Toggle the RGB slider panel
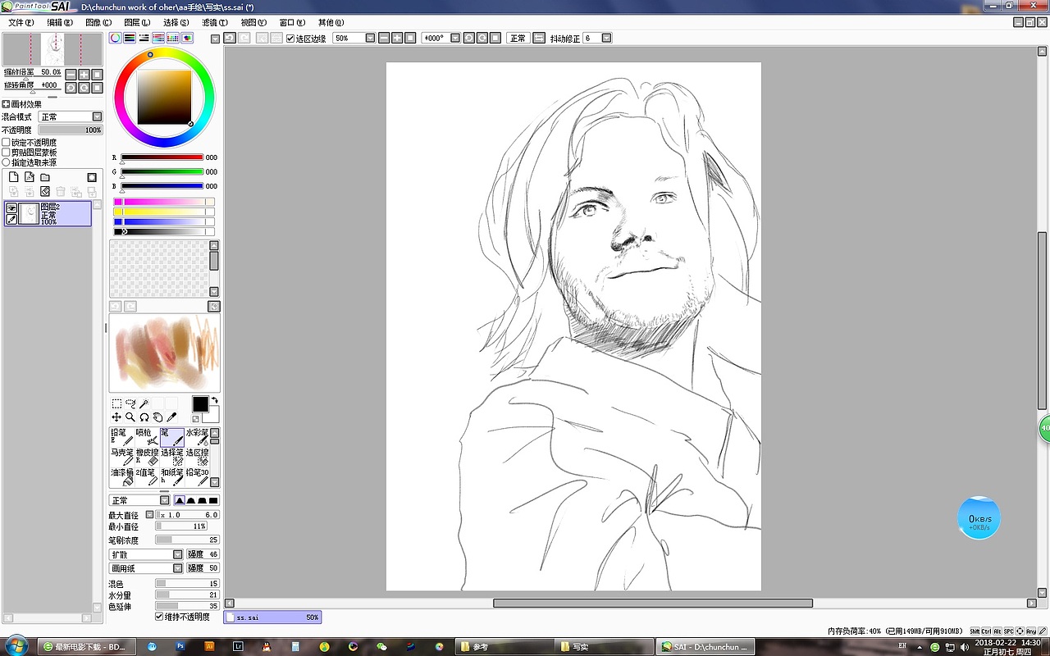 tap(130, 38)
